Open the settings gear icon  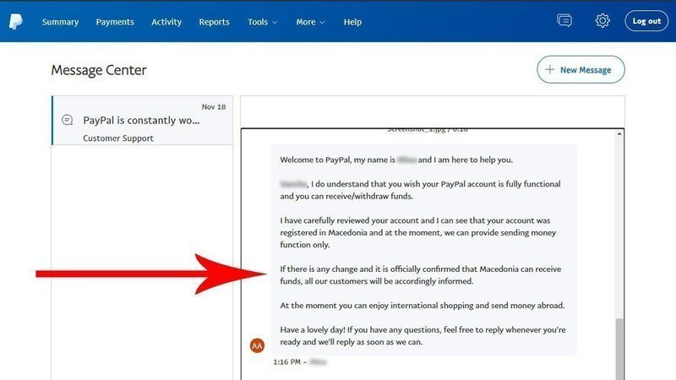coord(602,20)
